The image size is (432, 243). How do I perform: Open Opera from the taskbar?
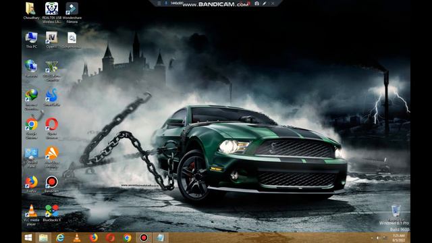(x=111, y=238)
